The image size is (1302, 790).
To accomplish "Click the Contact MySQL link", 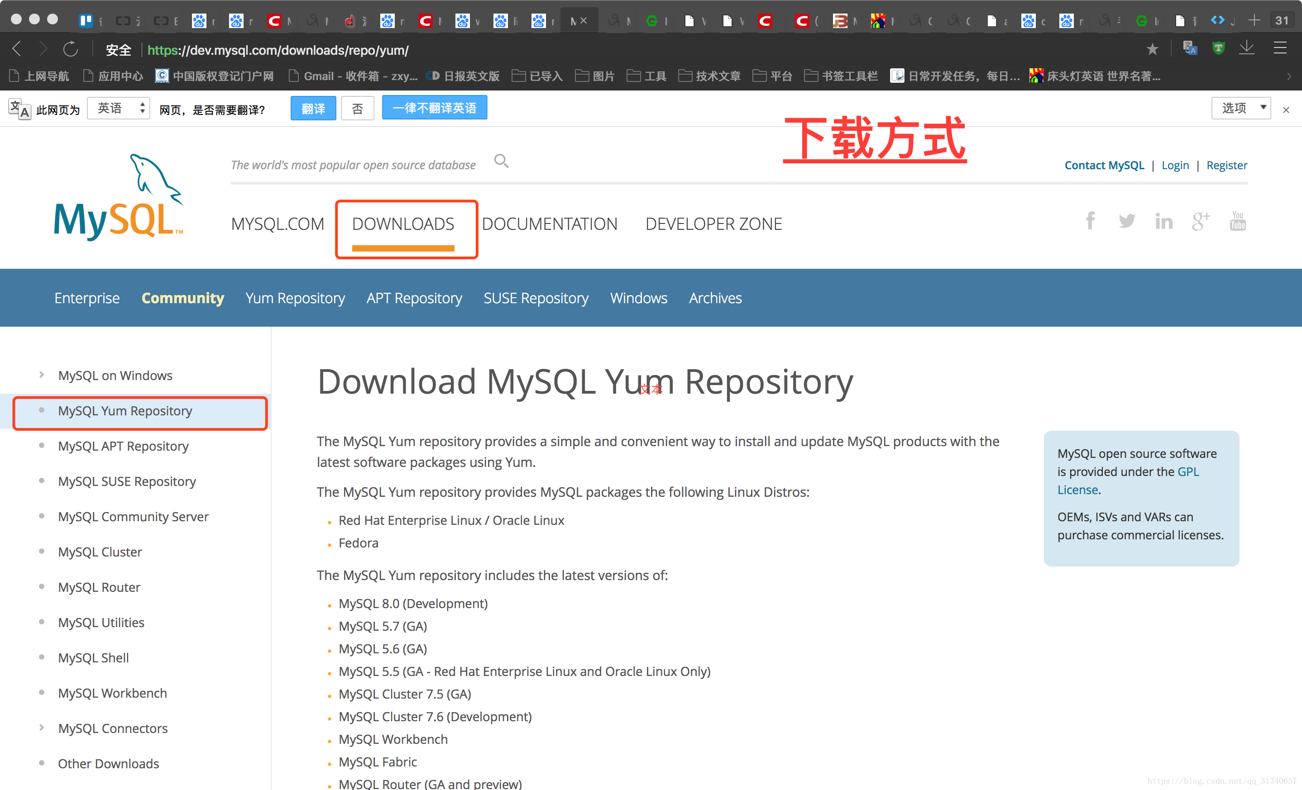I will click(x=1104, y=165).
